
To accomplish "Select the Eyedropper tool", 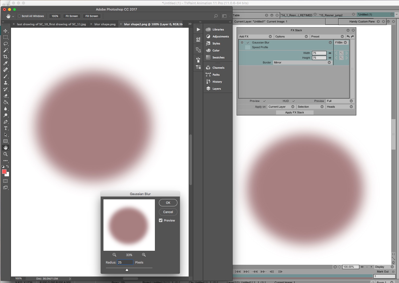I will 5,63.
